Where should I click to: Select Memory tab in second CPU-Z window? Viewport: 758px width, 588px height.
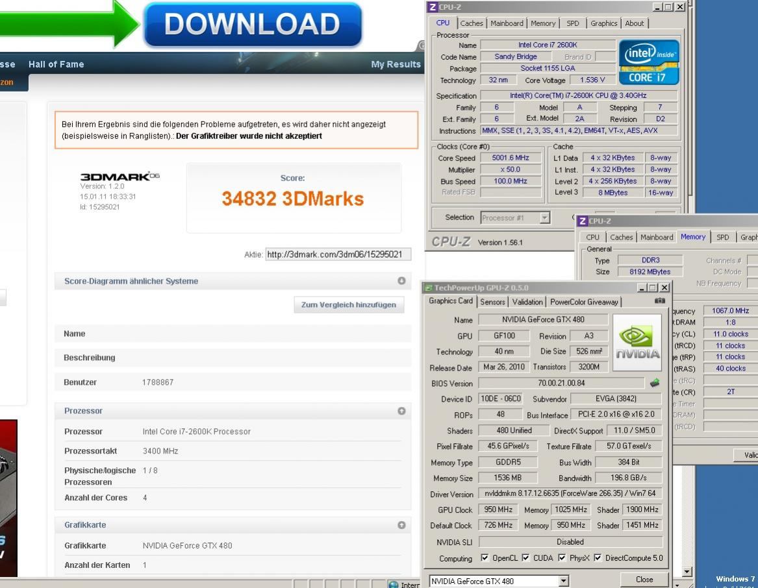(x=693, y=237)
